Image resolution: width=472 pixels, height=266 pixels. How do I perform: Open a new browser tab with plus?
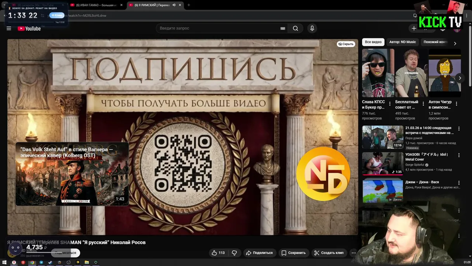tap(189, 5)
